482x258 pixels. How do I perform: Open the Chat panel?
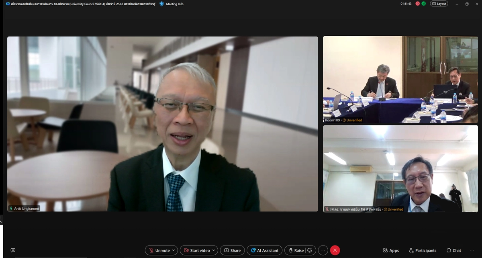tap(453, 250)
